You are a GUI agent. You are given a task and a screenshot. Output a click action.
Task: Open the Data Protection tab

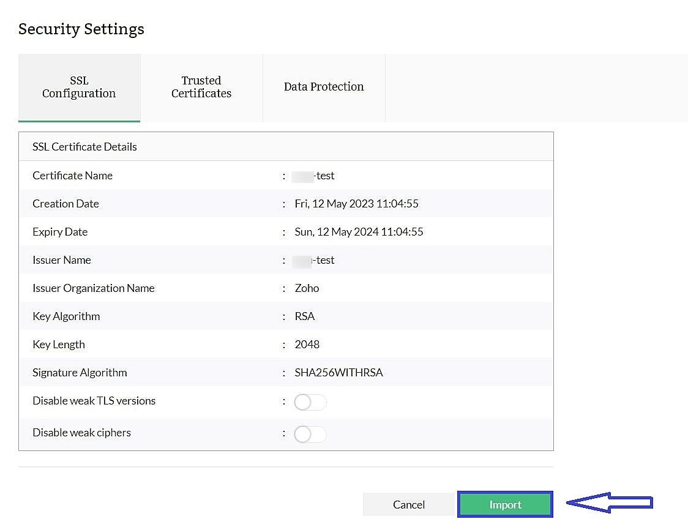(x=324, y=87)
